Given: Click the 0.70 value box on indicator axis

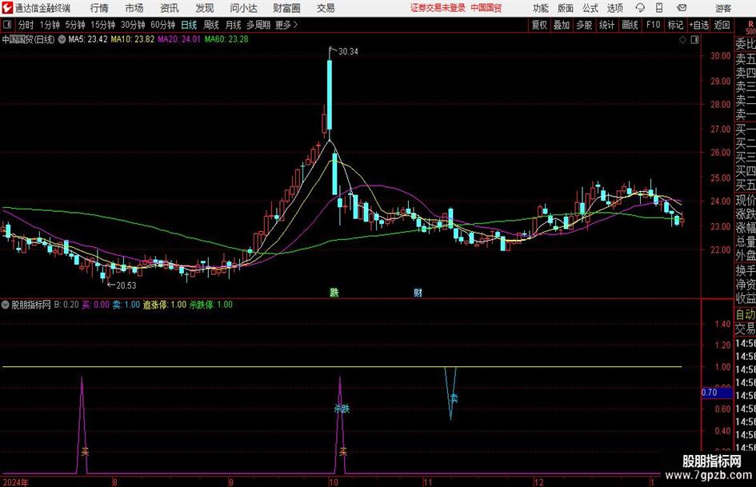Looking at the screenshot, I should (717, 393).
